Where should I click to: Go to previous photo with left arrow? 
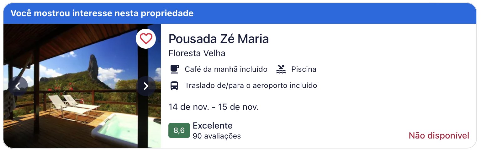point(18,86)
